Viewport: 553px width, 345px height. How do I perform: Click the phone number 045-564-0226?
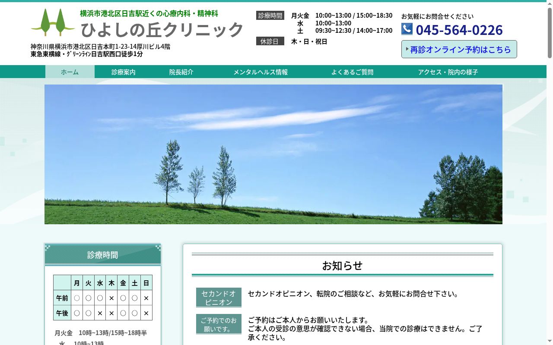coord(459,30)
